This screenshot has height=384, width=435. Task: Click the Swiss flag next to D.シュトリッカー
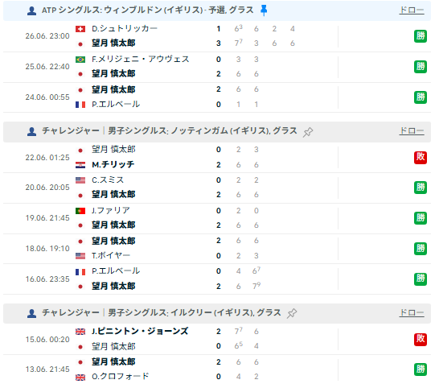tap(80, 29)
